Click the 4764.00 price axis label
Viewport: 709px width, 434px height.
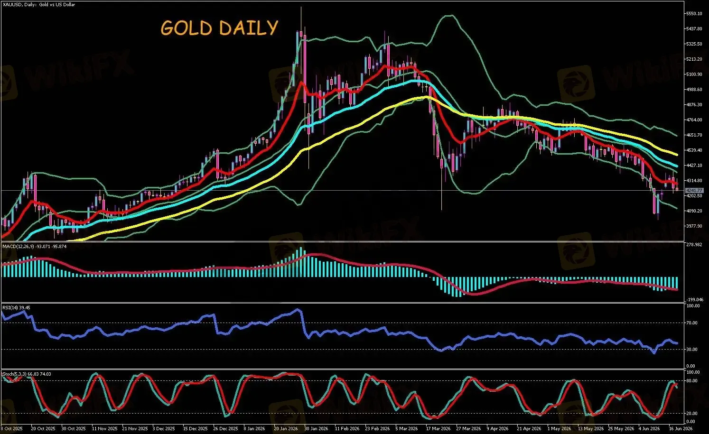pos(694,120)
